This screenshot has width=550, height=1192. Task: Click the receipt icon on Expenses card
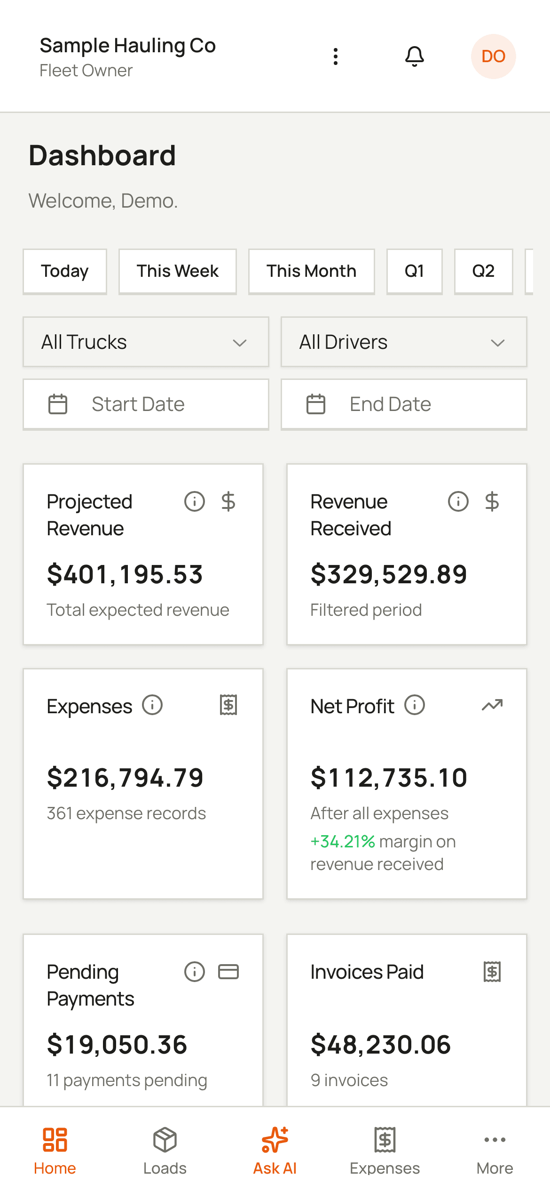[x=228, y=705]
